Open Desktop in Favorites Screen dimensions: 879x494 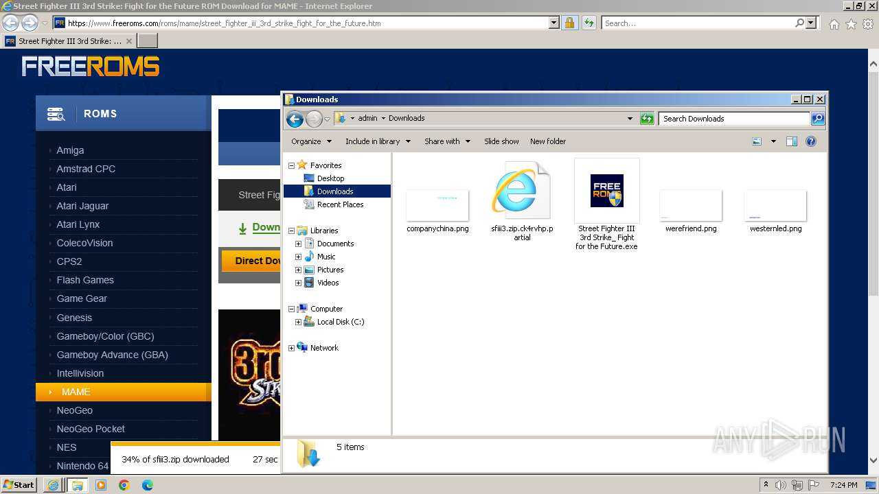(x=330, y=178)
